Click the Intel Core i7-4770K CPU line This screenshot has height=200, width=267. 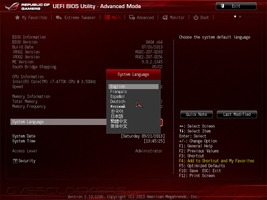click(x=54, y=82)
